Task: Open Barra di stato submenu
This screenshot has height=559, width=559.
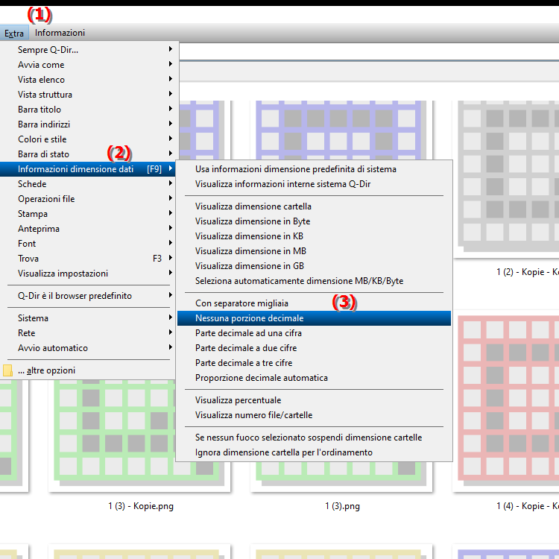Action: 88,154
